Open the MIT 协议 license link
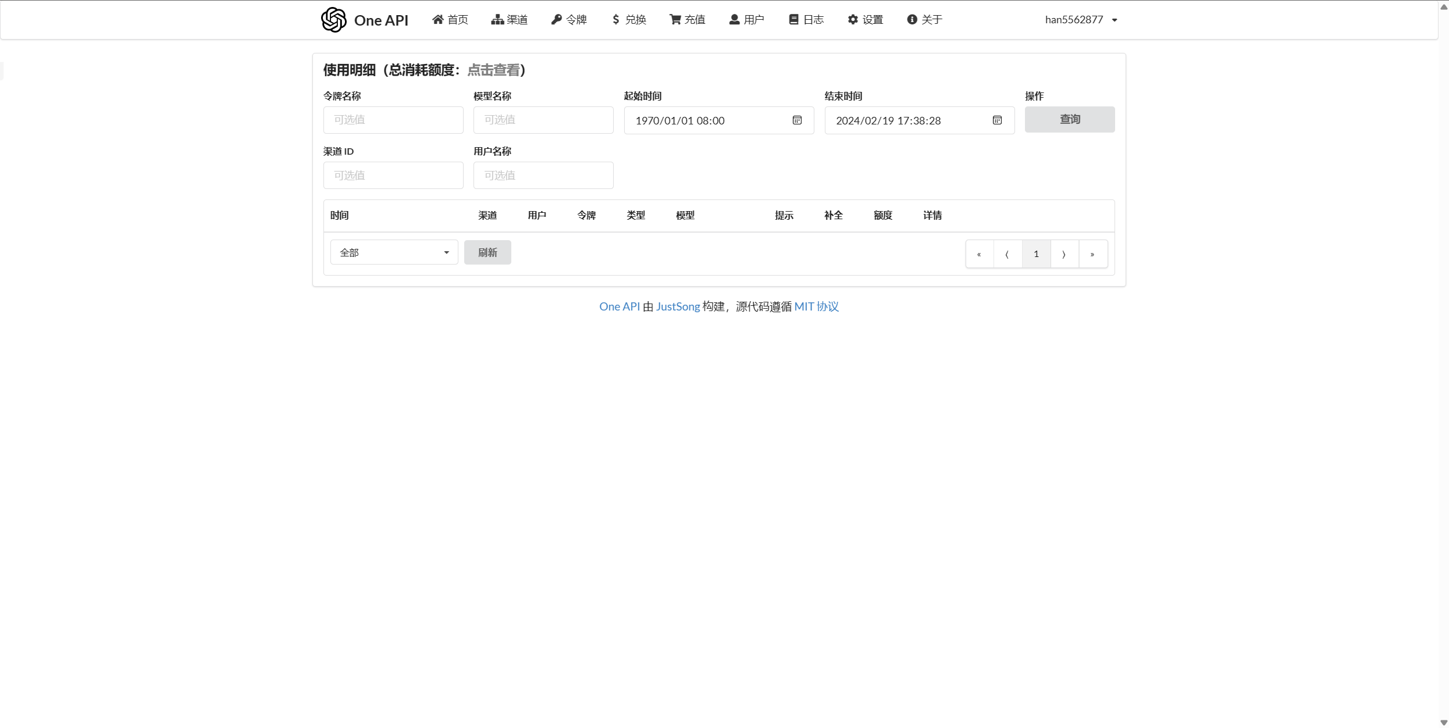1449x728 pixels. pyautogui.click(x=817, y=306)
